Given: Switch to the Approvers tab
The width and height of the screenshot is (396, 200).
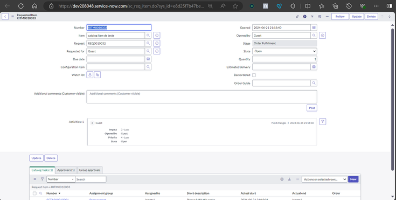Looking at the screenshot, I should click(66, 170).
